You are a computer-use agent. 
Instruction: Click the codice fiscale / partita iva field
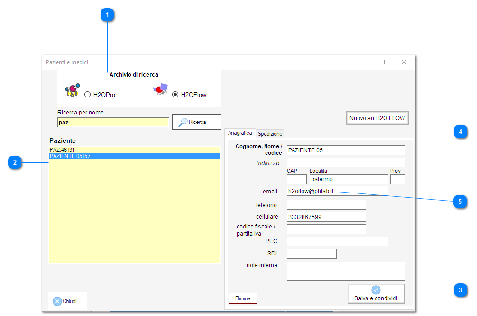pos(326,229)
